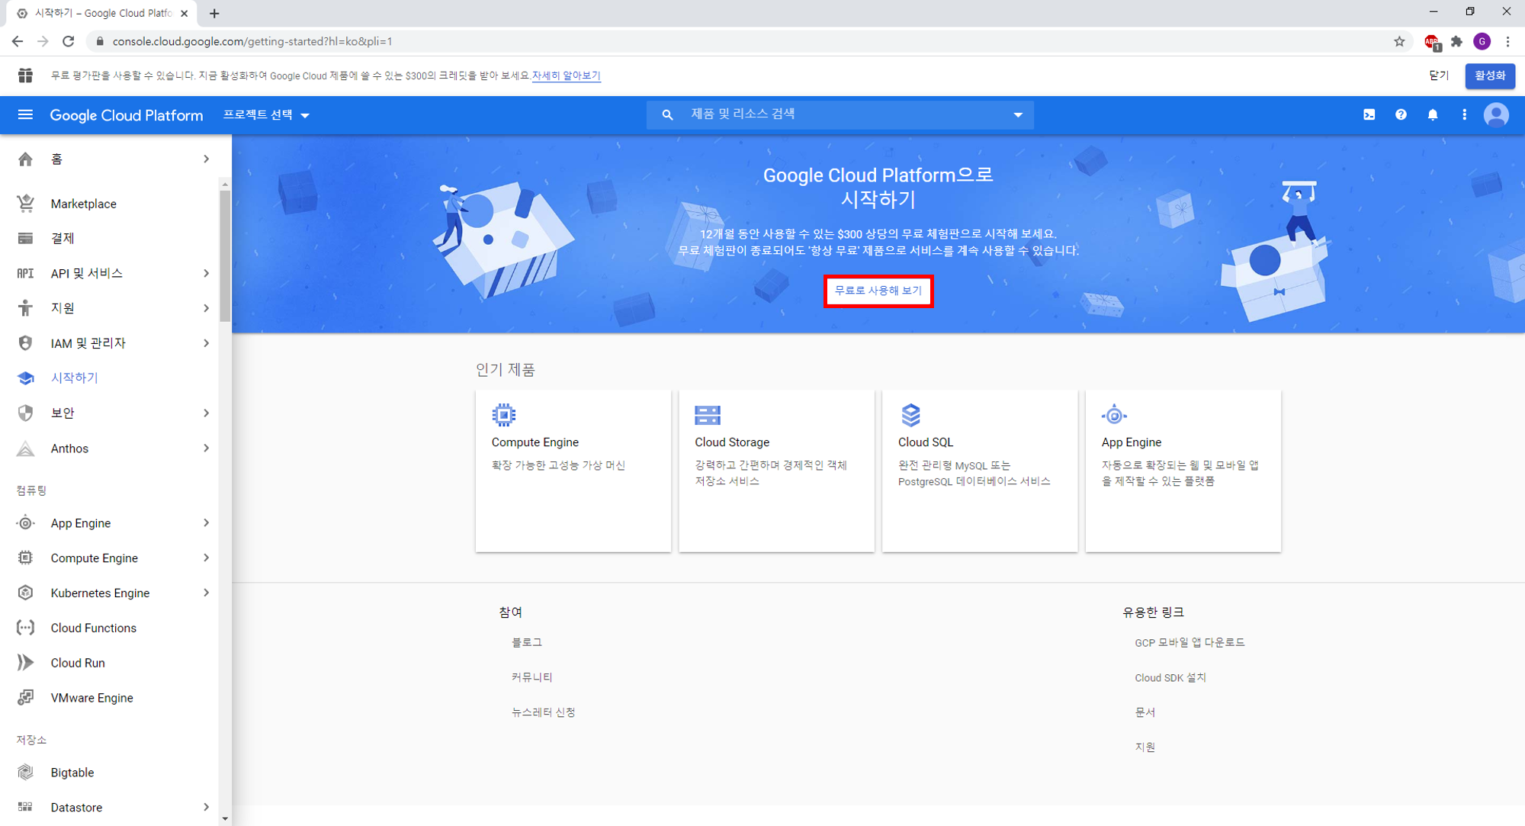Open the Google account avatar

[1495, 115]
